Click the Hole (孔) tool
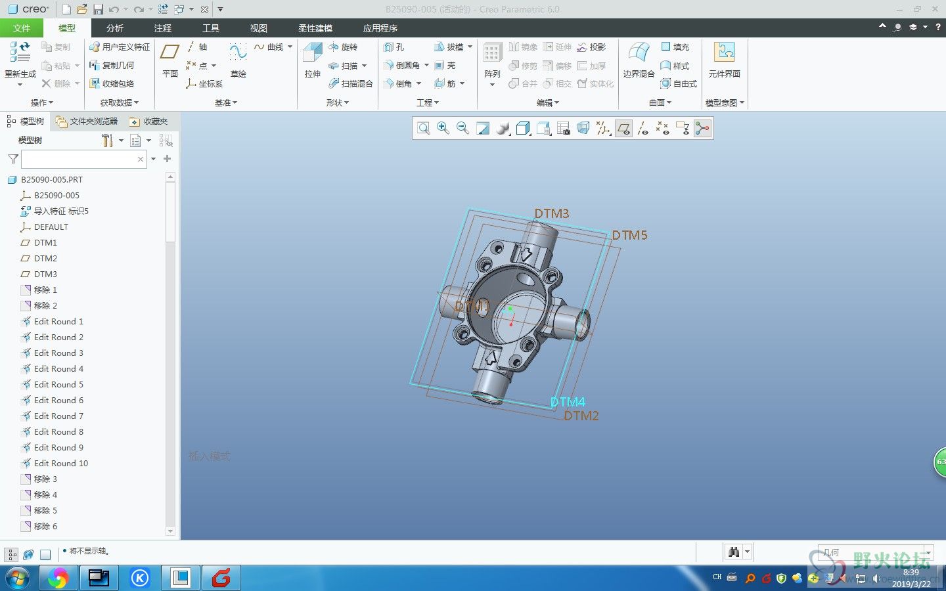Viewport: 946px width, 591px height. pyautogui.click(x=394, y=47)
